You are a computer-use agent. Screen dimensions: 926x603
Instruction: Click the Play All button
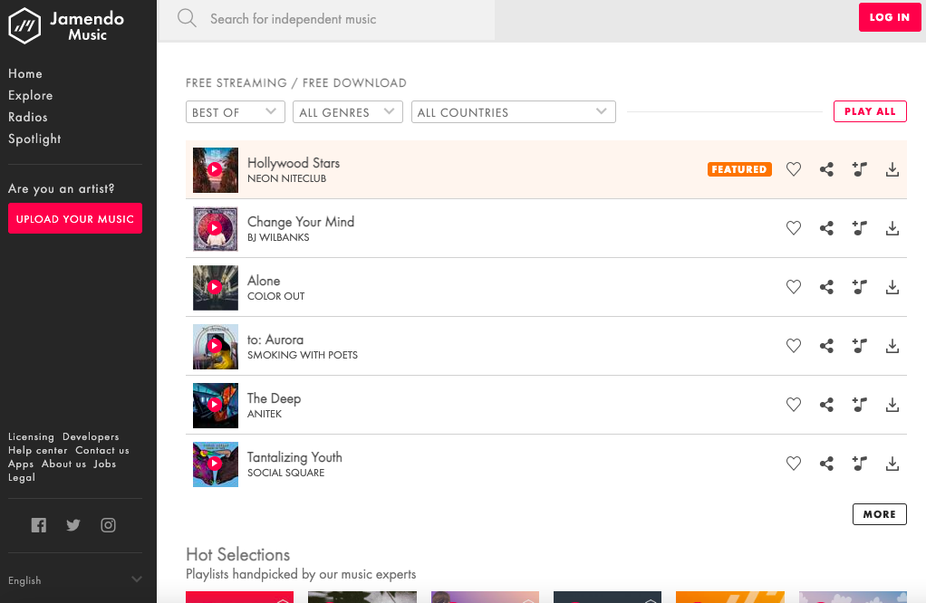pyautogui.click(x=870, y=111)
